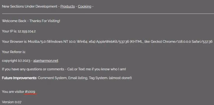The image size is (214, 105).
Task: Click the 'Welcome Back - Thanks For Visiting!' message
Action: coord(31,21)
